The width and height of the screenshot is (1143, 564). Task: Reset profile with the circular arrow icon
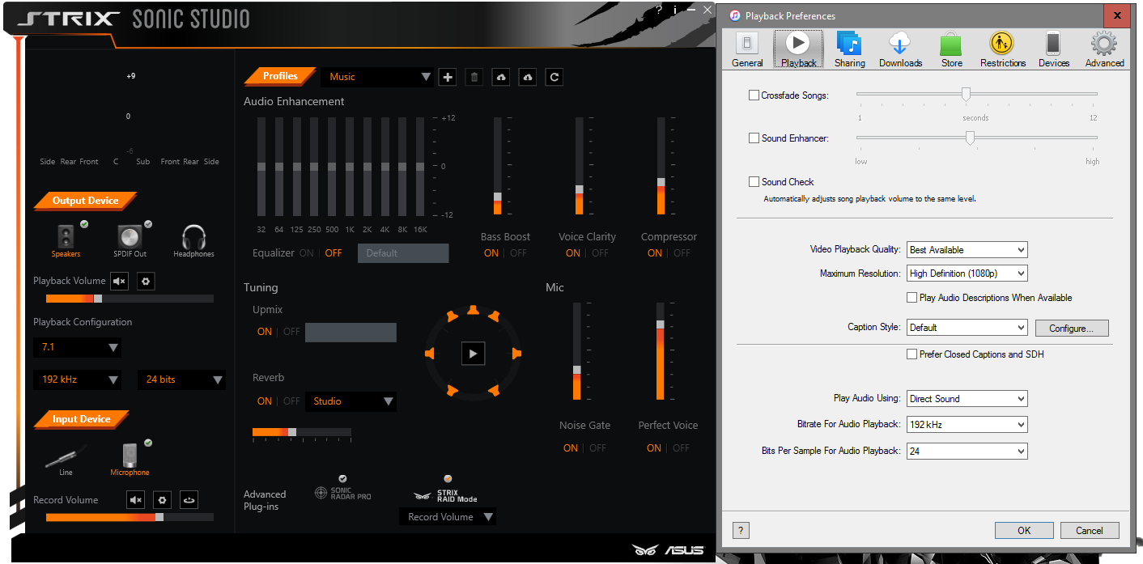[x=554, y=77]
